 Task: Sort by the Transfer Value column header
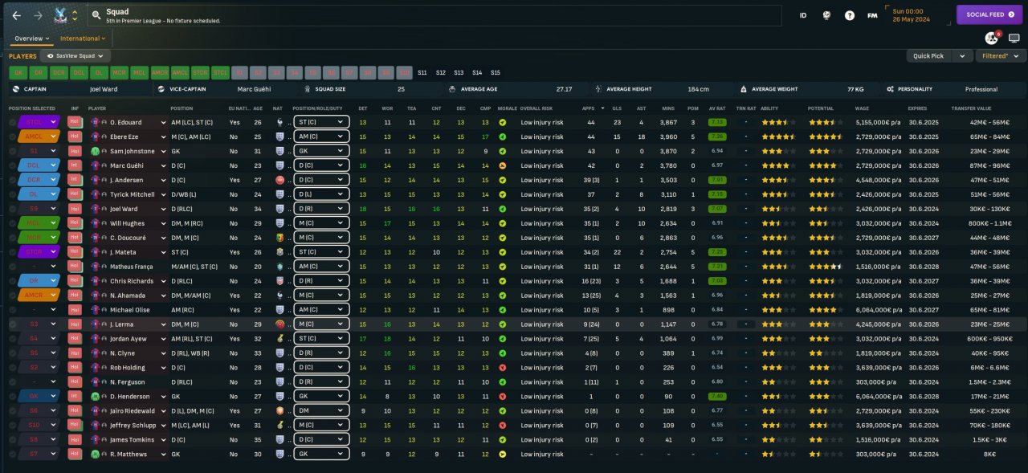point(971,108)
